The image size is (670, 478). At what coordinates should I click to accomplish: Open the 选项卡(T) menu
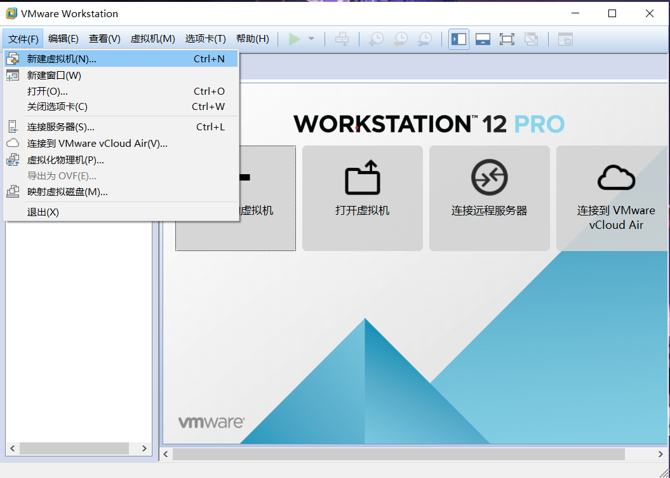click(x=205, y=39)
